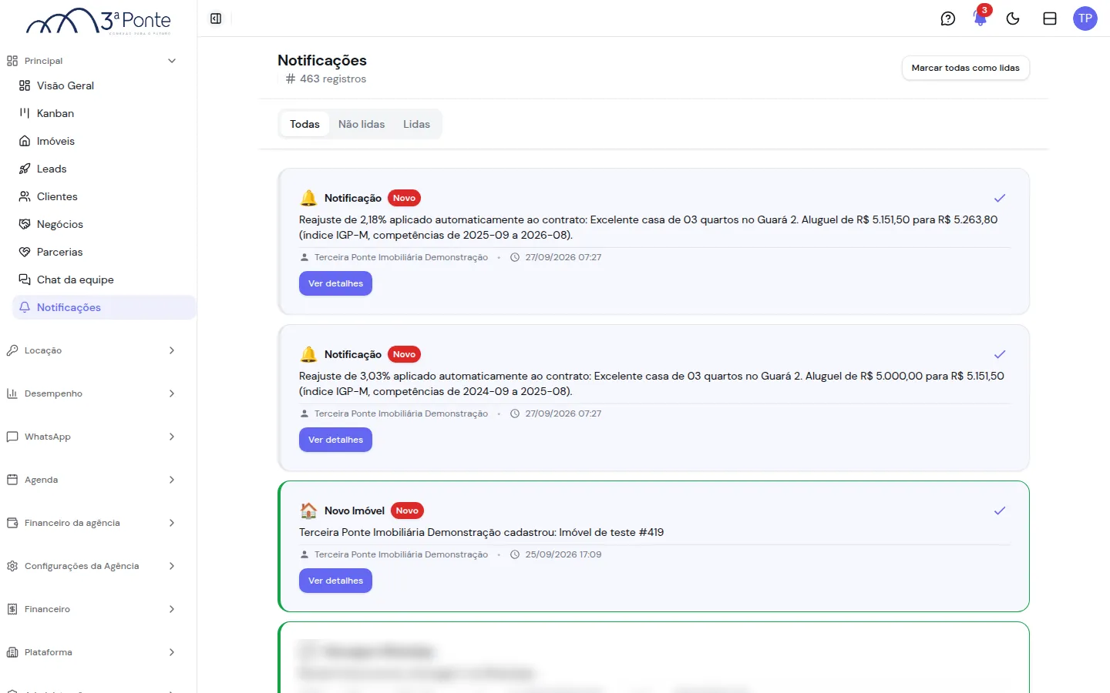Screen dimensions: 1110x693
Task: Click the layout panel icon in header
Action: pyautogui.click(x=1050, y=18)
